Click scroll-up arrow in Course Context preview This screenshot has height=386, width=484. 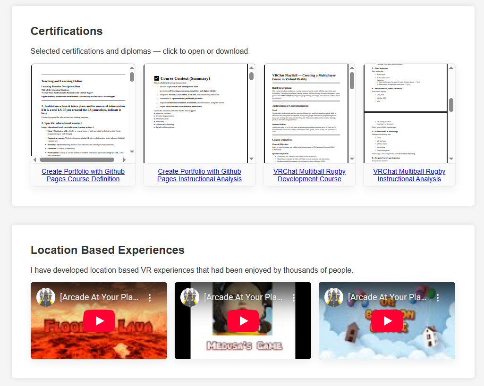point(252,68)
